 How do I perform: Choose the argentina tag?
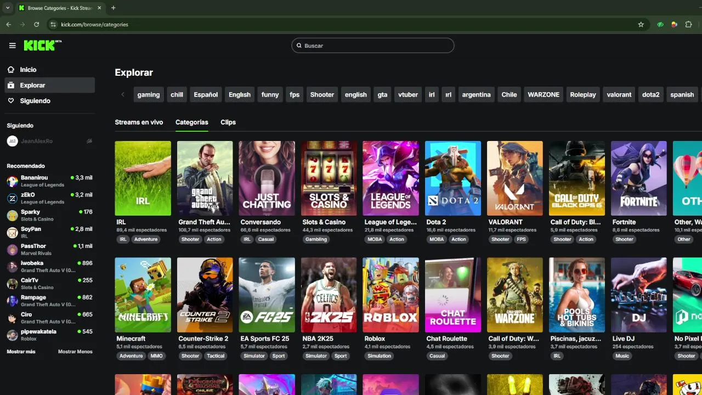[476, 94]
